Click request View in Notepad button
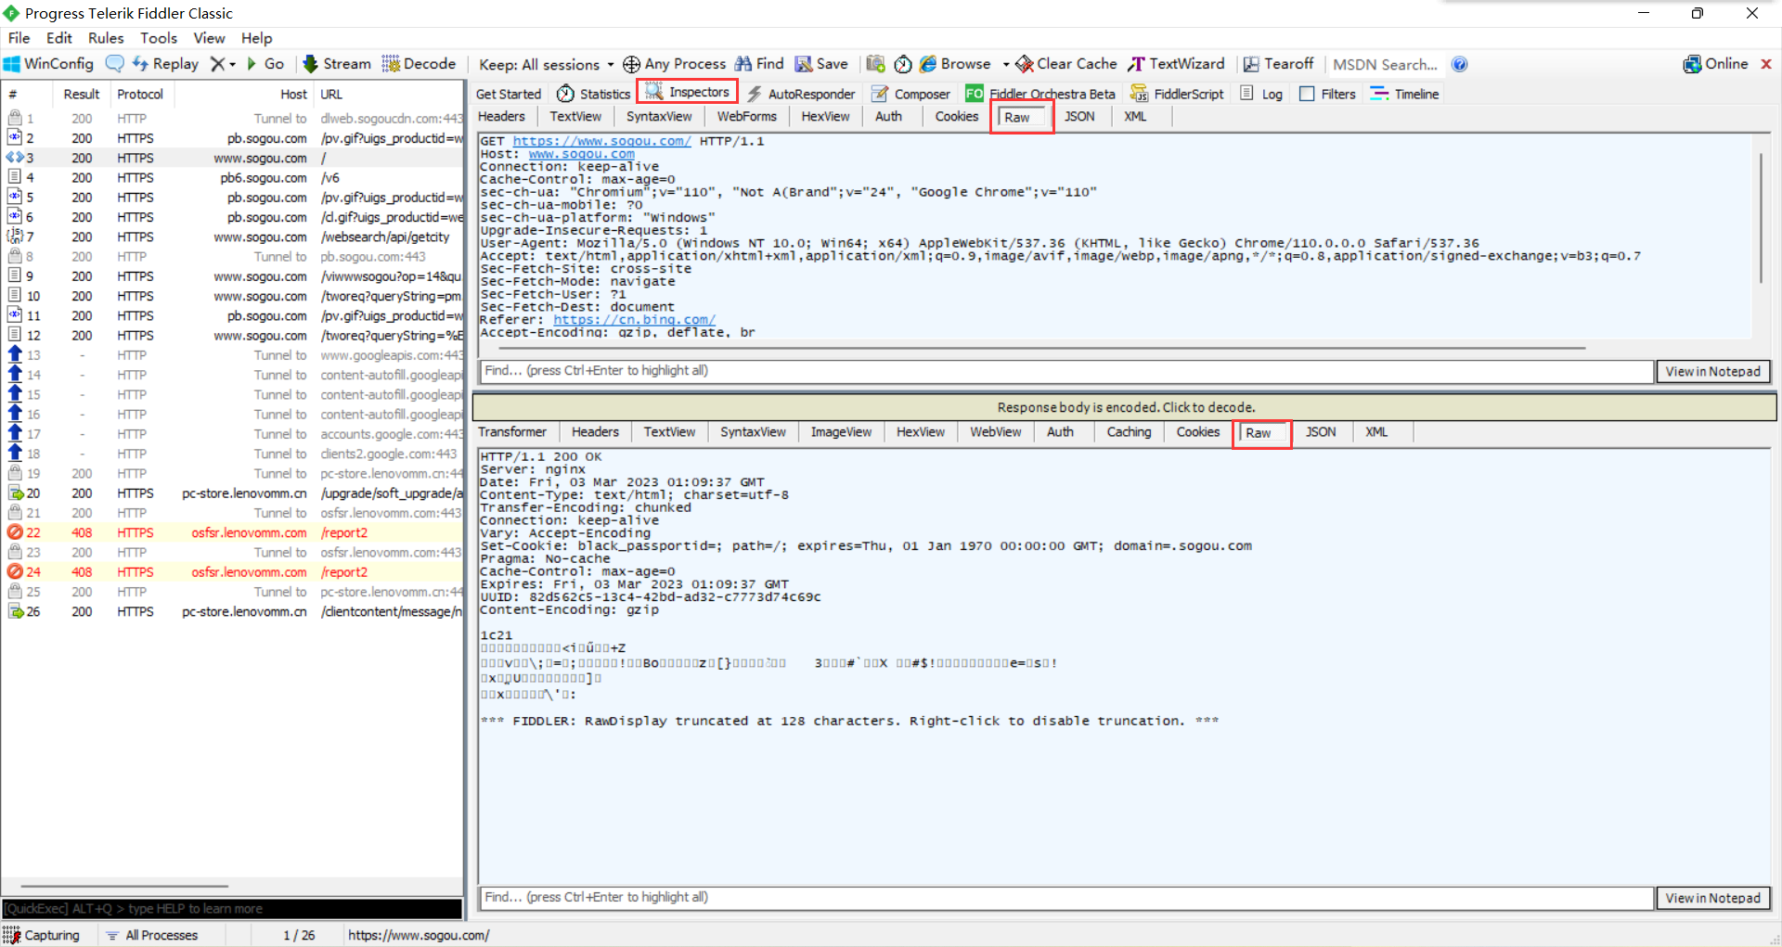This screenshot has width=1782, height=947. coord(1712,371)
